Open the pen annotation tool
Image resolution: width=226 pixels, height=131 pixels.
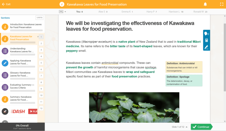(x=207, y=47)
